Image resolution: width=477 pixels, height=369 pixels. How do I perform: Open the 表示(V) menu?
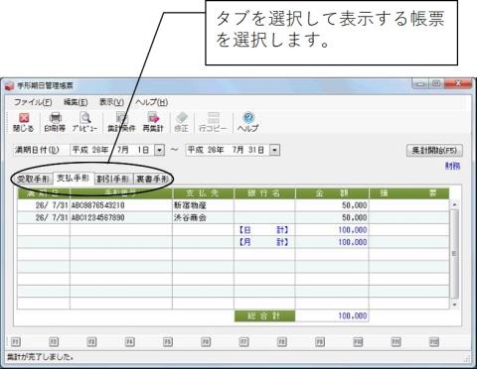111,102
